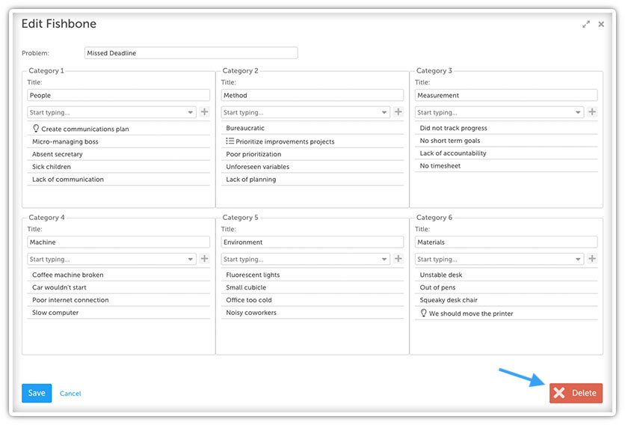Image resolution: width=625 pixels, height=425 pixels.
Task: Click the Cancel link
Action: pos(70,394)
